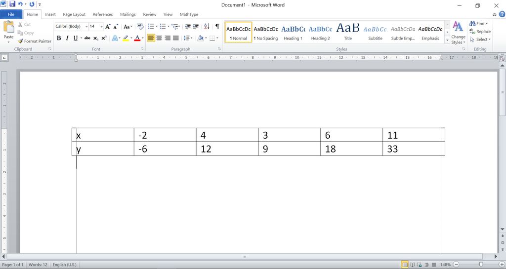Click the zoom slider handle
This screenshot has height=269, width=506.
(481, 265)
